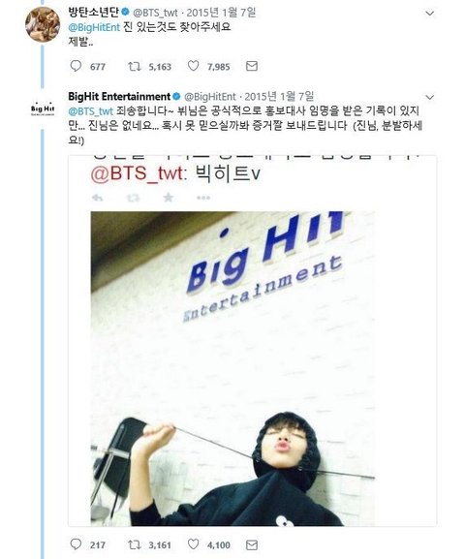Open the BigHit Entertainment display name
The image size is (465, 559).
pyautogui.click(x=119, y=96)
